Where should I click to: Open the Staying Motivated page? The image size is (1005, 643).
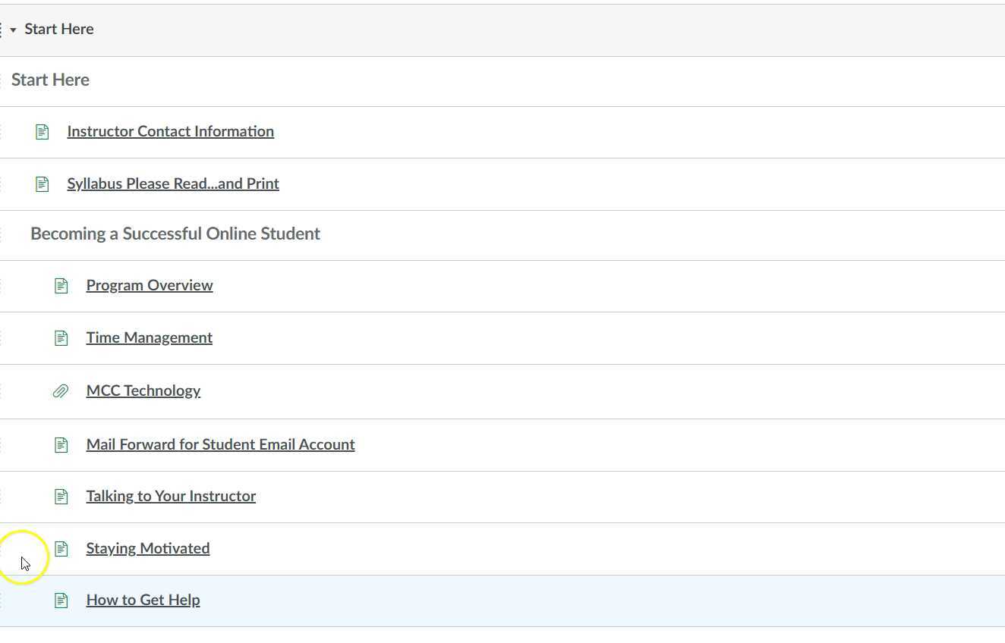(x=148, y=548)
